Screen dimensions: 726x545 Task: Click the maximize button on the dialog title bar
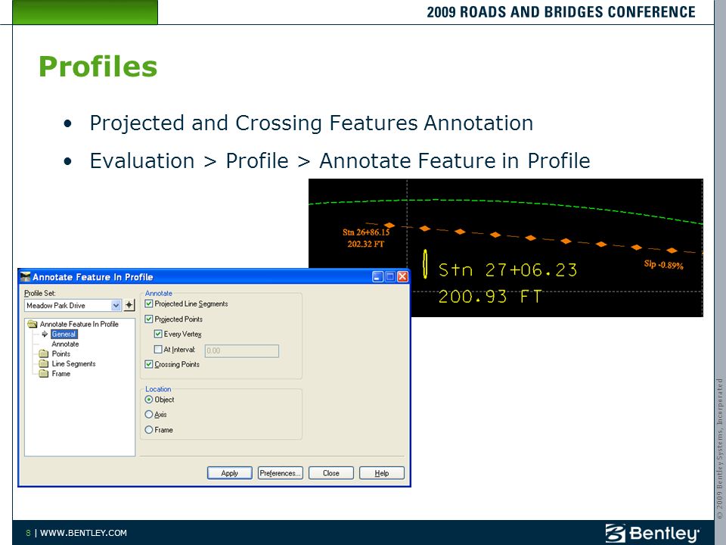[x=390, y=277]
